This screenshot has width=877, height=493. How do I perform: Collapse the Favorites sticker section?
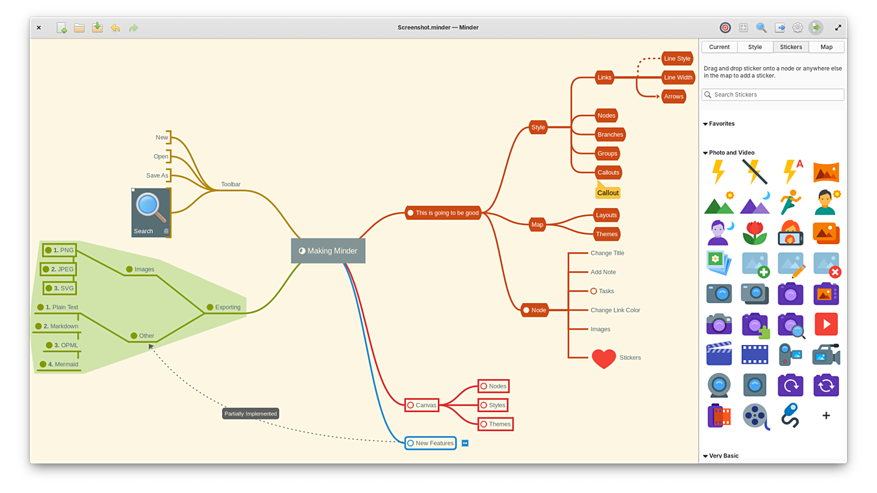click(x=706, y=124)
